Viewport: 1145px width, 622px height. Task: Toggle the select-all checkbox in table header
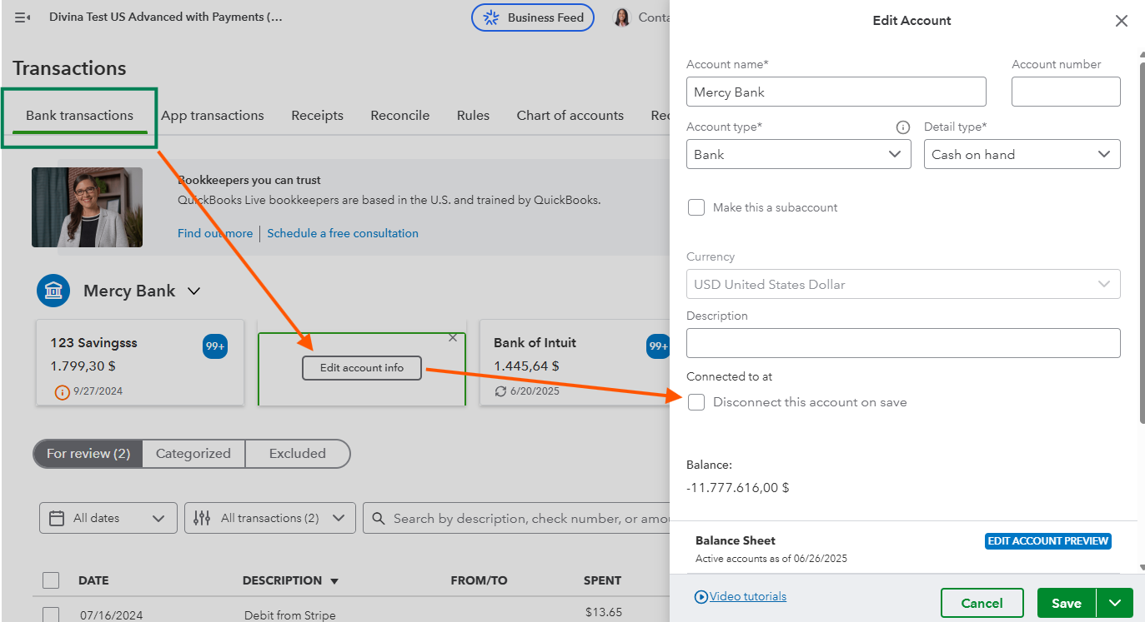click(x=51, y=580)
